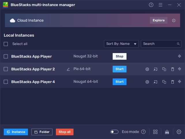This screenshot has width=185, height=139.
Task: Minimize the multi-instance manager window
Action: point(170,5)
